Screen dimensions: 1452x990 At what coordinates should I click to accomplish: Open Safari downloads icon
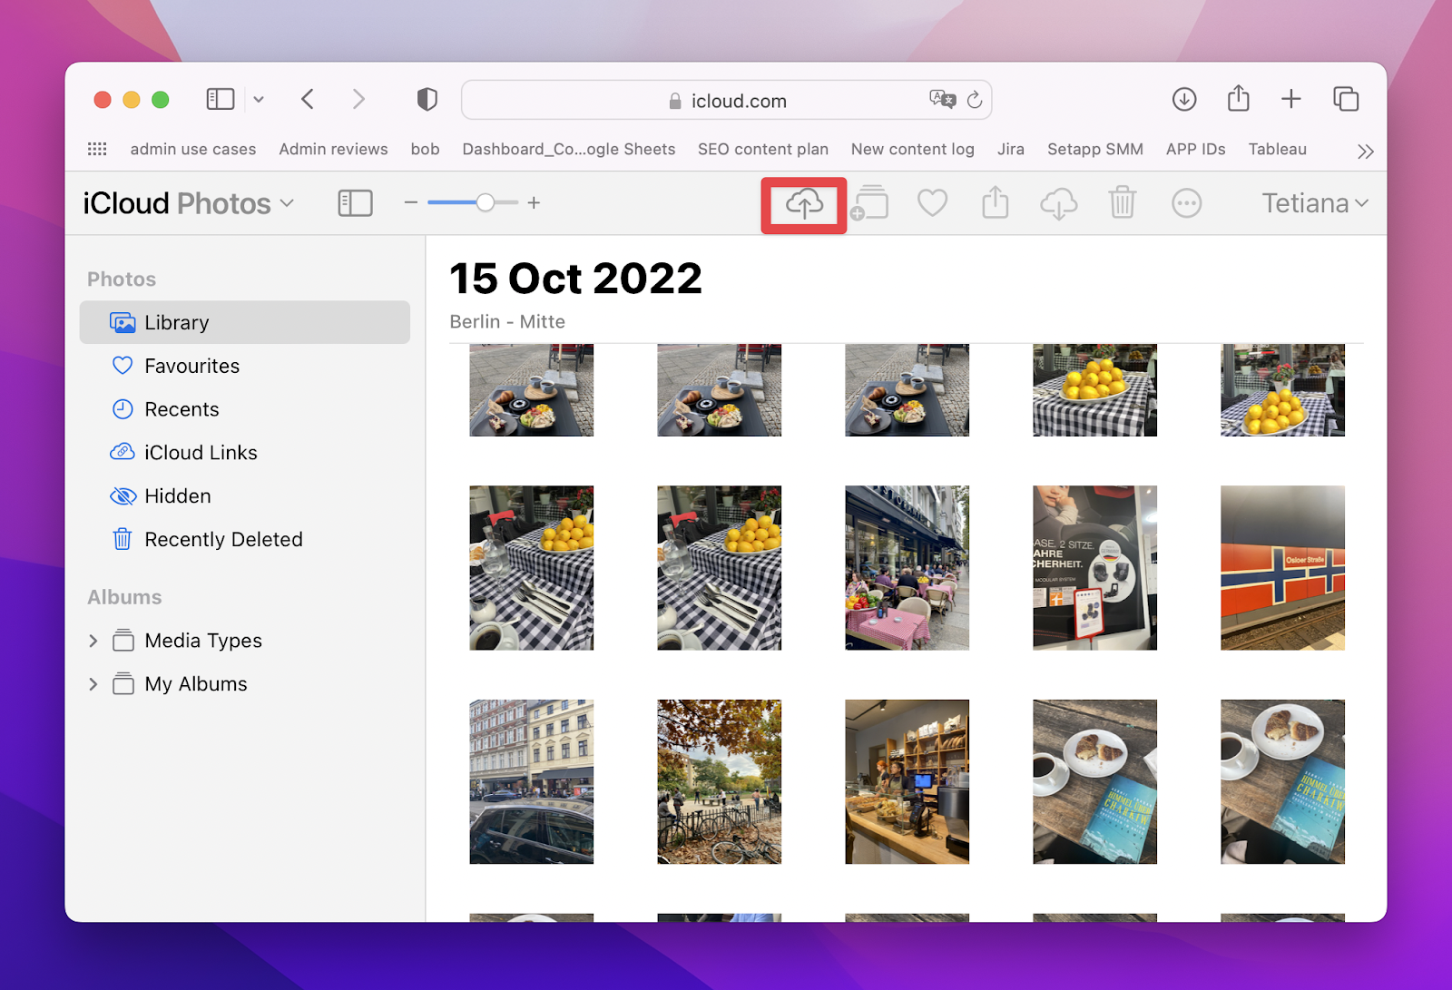(x=1184, y=99)
